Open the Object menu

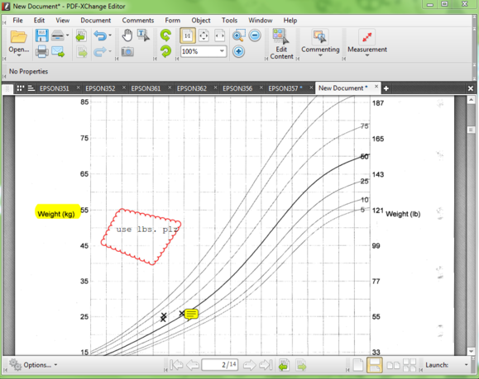(201, 21)
